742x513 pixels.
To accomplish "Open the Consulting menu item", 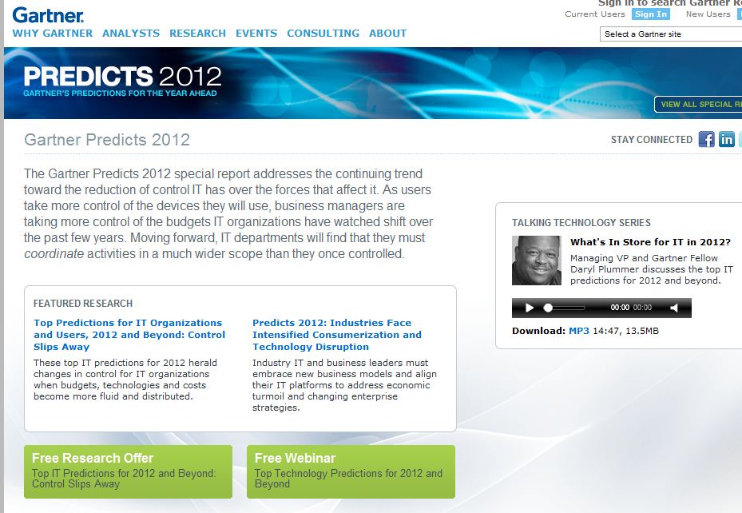I will coord(323,34).
